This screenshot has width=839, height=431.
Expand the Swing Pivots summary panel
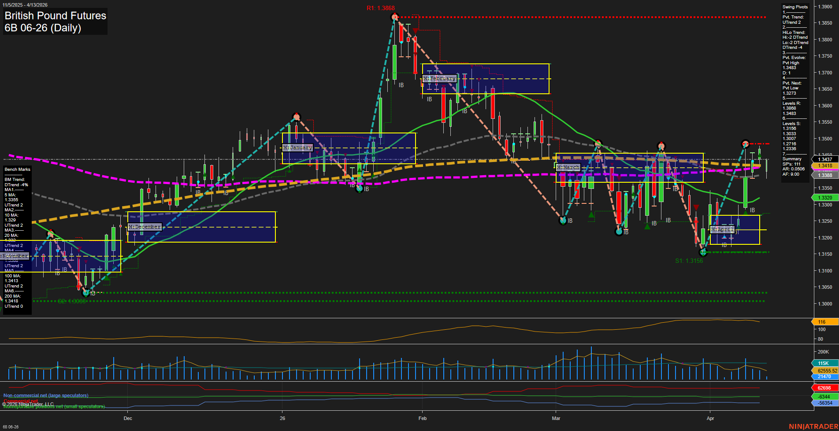pyautogui.click(x=794, y=7)
